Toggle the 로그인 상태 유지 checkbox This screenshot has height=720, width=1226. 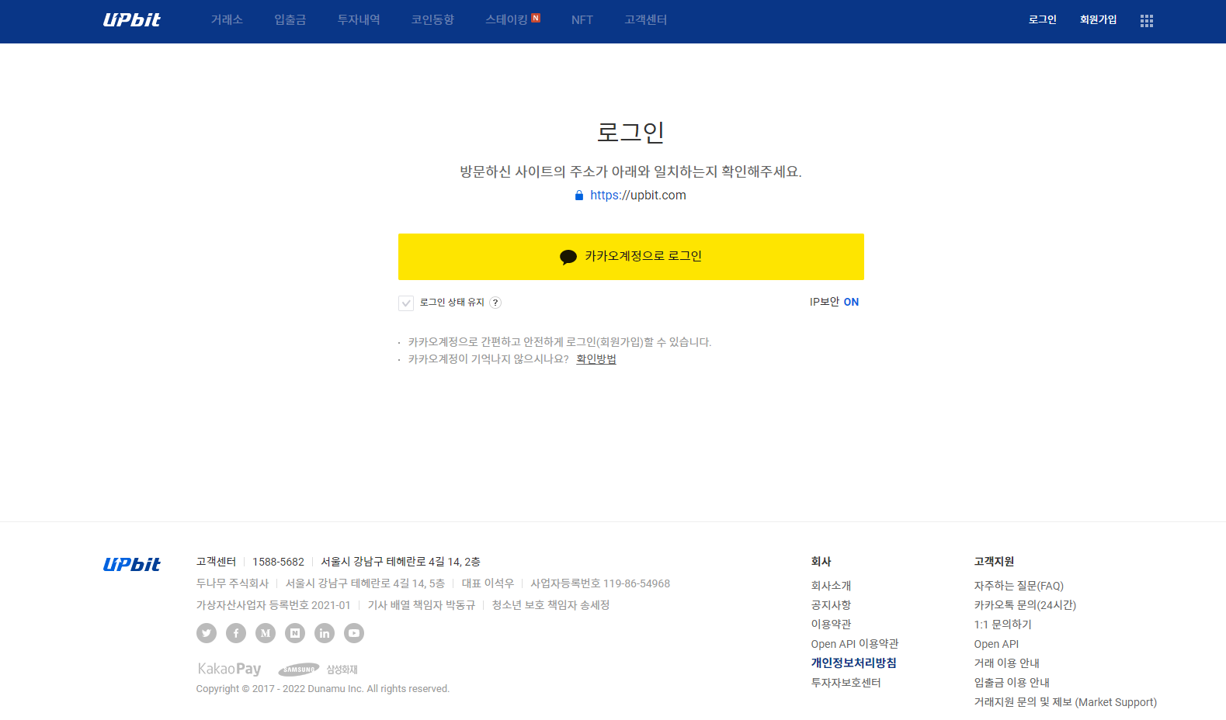[x=406, y=303]
